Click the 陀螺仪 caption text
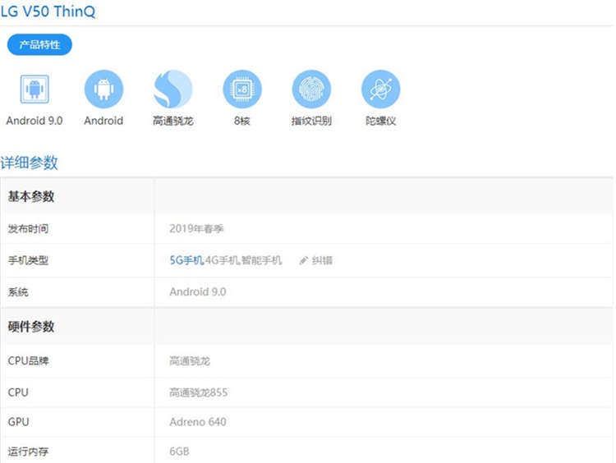616x463 pixels. click(380, 121)
